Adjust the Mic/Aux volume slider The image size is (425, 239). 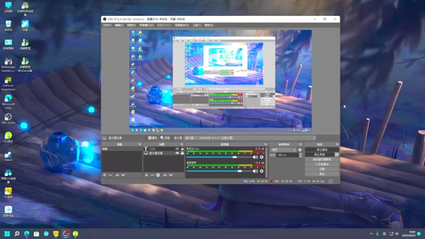219,157
